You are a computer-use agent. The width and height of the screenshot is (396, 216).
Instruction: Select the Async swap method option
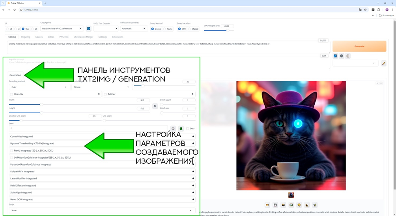165,29
